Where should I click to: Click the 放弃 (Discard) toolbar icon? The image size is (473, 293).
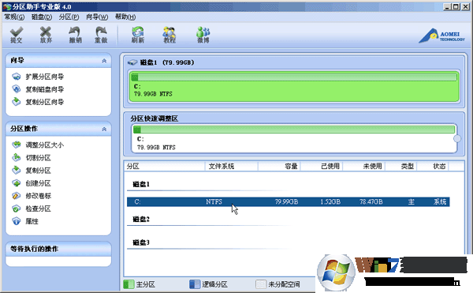46,35
